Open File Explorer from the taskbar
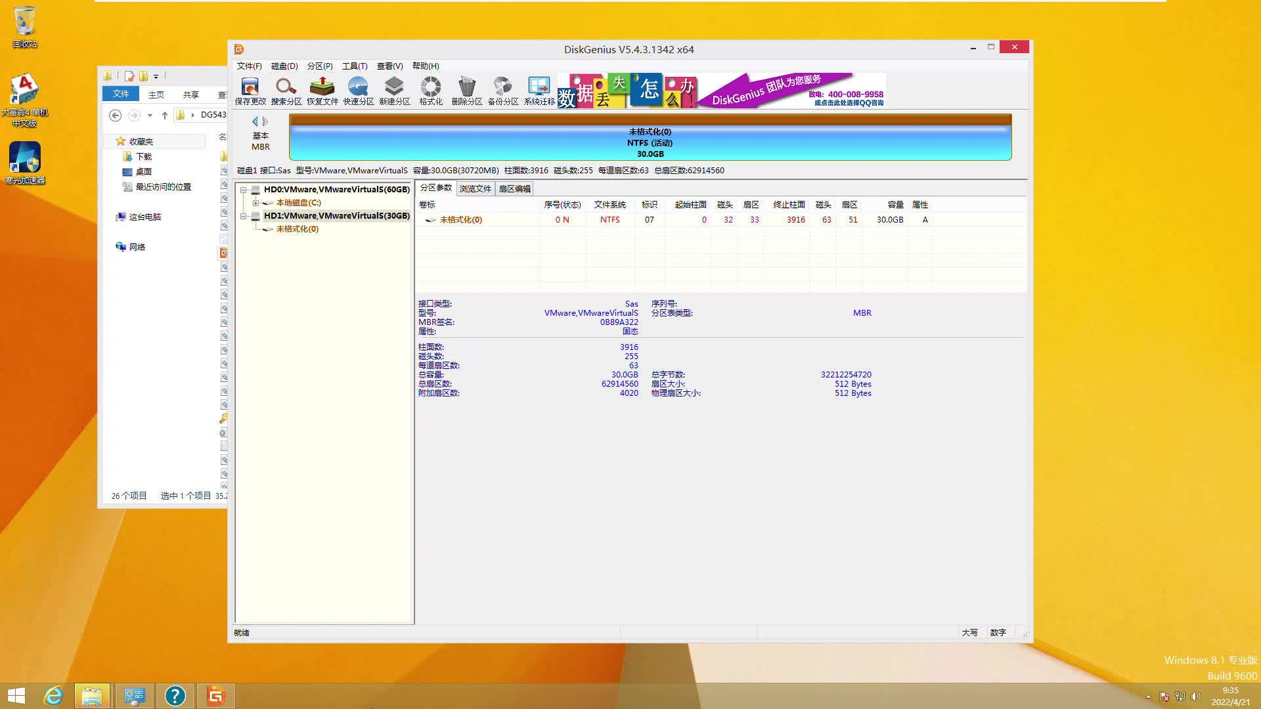The height and width of the screenshot is (709, 1261). point(92,696)
